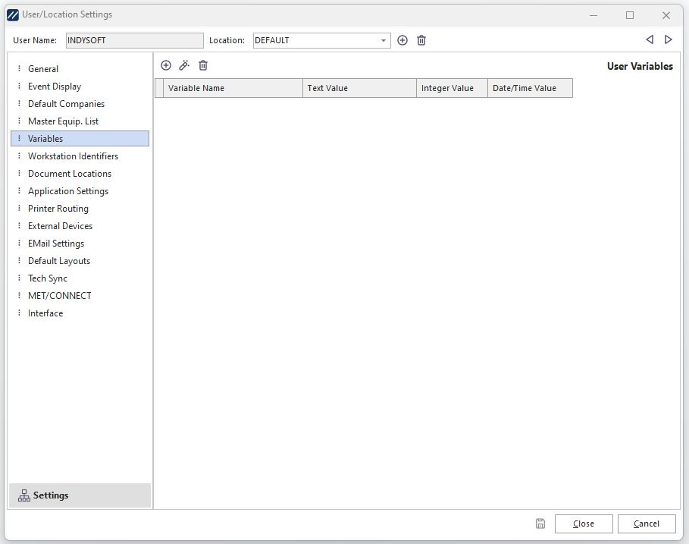Click the Text Value column header

(x=359, y=88)
